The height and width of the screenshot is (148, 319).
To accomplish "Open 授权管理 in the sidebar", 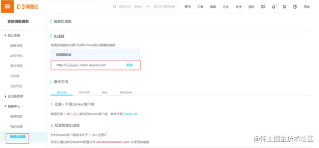I will click(16, 66).
